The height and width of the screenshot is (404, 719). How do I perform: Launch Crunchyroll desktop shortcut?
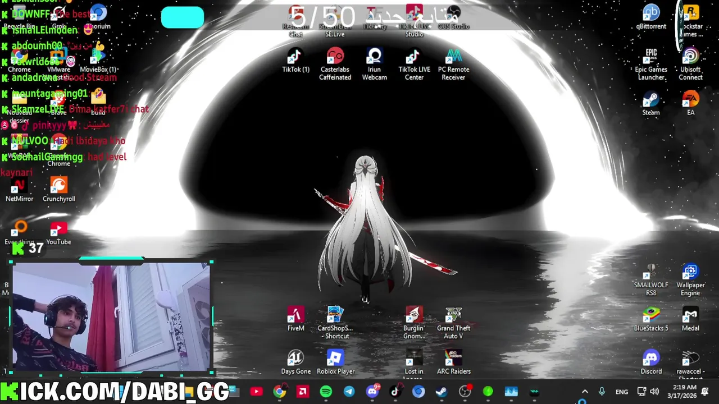(x=59, y=190)
